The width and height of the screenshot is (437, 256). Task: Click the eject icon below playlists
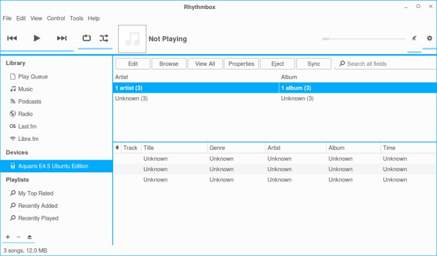30,237
